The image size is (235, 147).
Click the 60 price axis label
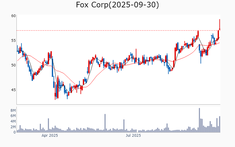coord(13,16)
